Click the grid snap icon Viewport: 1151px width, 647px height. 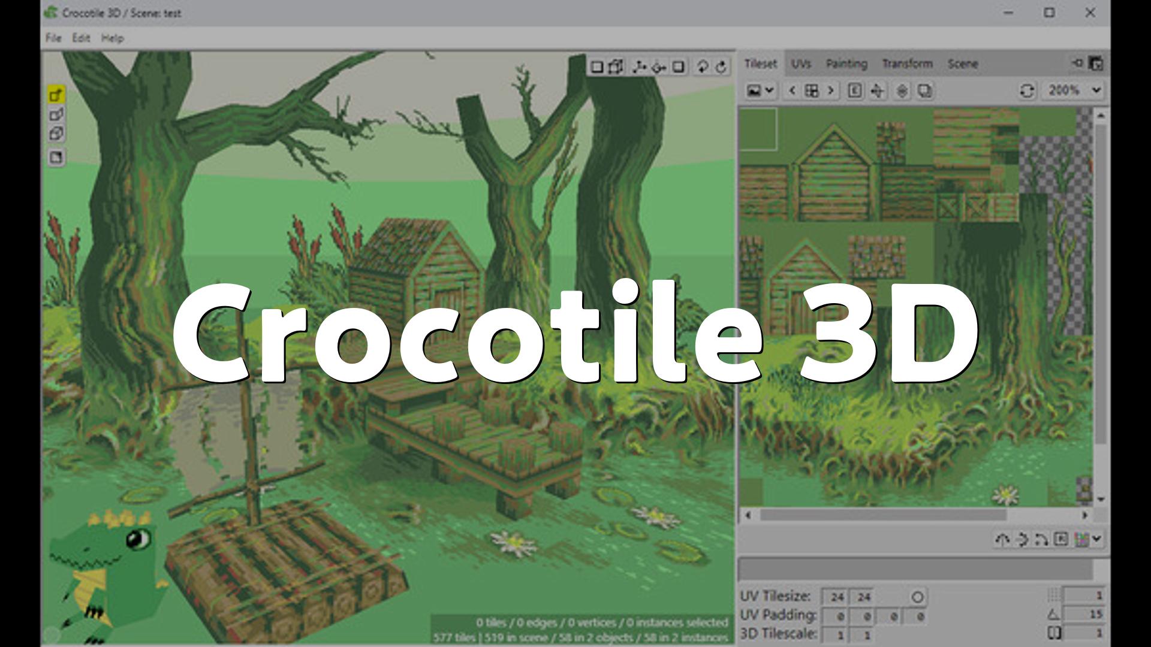point(1053,595)
